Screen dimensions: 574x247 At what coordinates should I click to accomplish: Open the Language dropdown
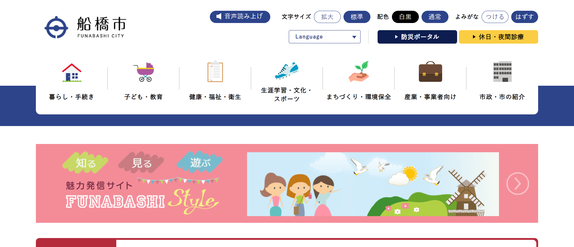click(325, 37)
